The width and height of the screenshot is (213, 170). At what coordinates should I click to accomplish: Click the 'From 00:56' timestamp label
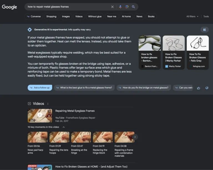pos(34,146)
